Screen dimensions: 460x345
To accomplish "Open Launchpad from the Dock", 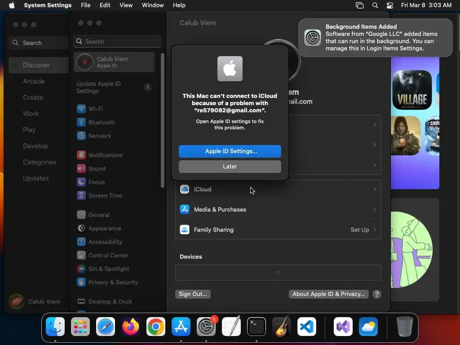I will tap(80, 327).
